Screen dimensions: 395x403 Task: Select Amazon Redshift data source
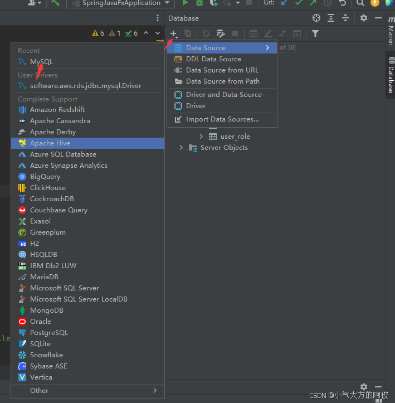coord(87,110)
